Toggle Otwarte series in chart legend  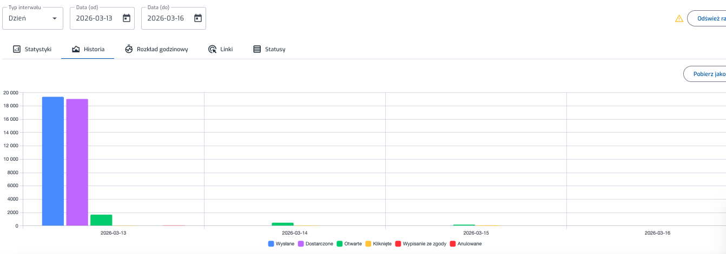349,244
